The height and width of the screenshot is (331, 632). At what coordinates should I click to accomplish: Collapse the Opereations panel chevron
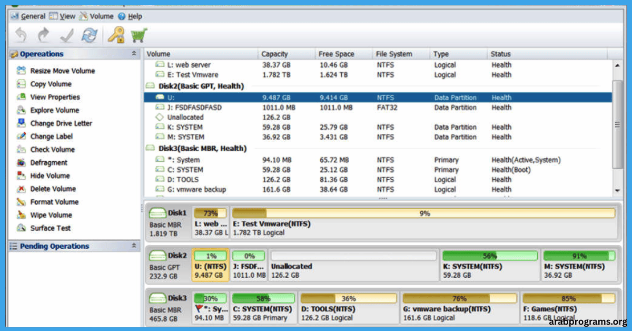(134, 54)
